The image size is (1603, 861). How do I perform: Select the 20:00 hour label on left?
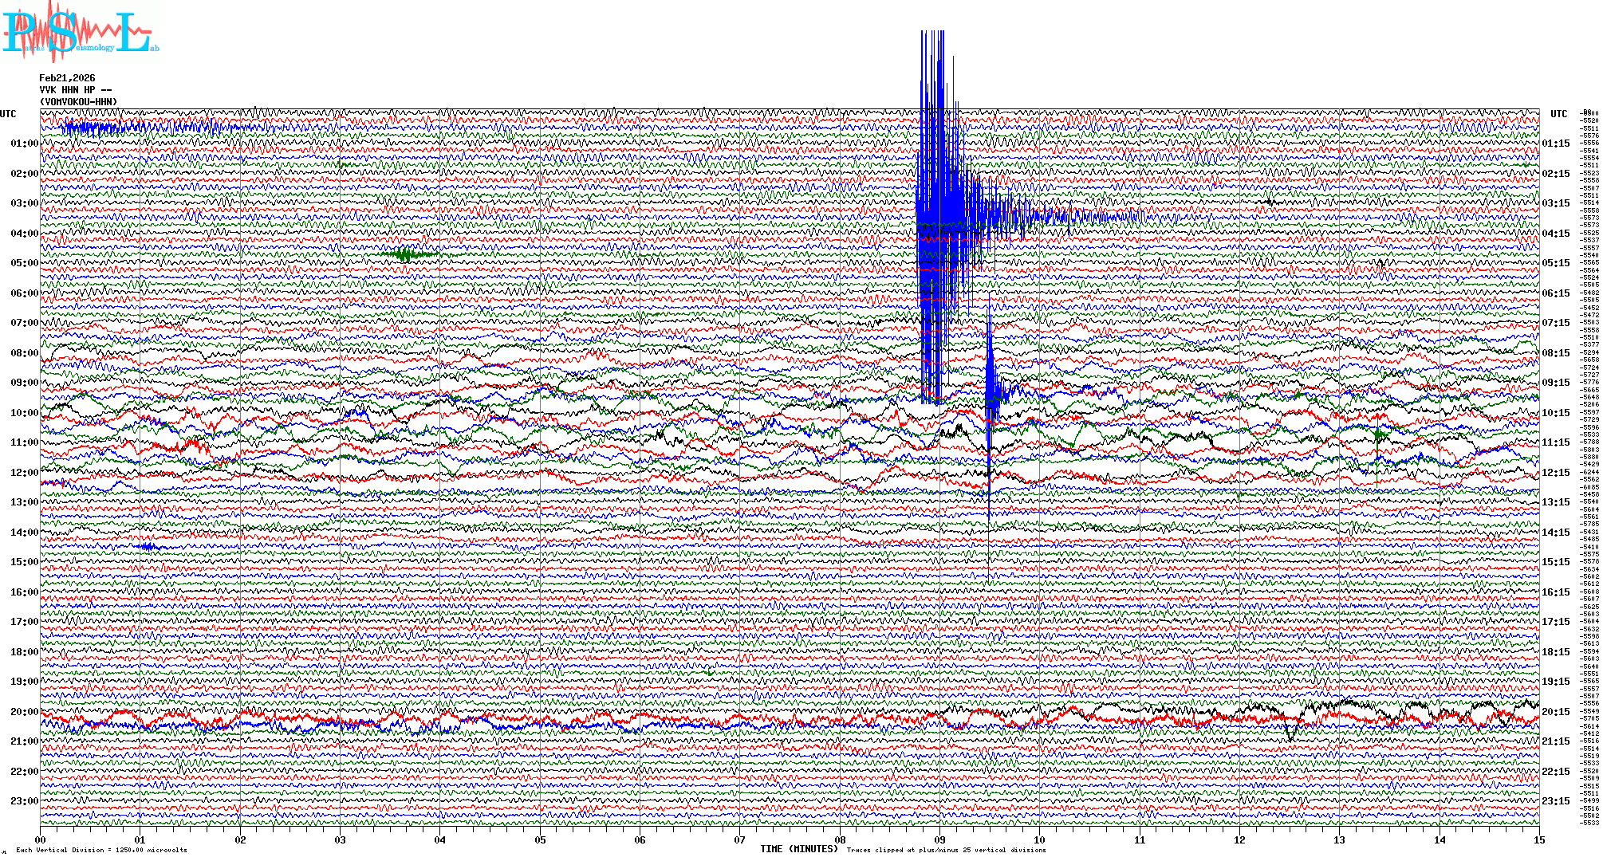24,712
